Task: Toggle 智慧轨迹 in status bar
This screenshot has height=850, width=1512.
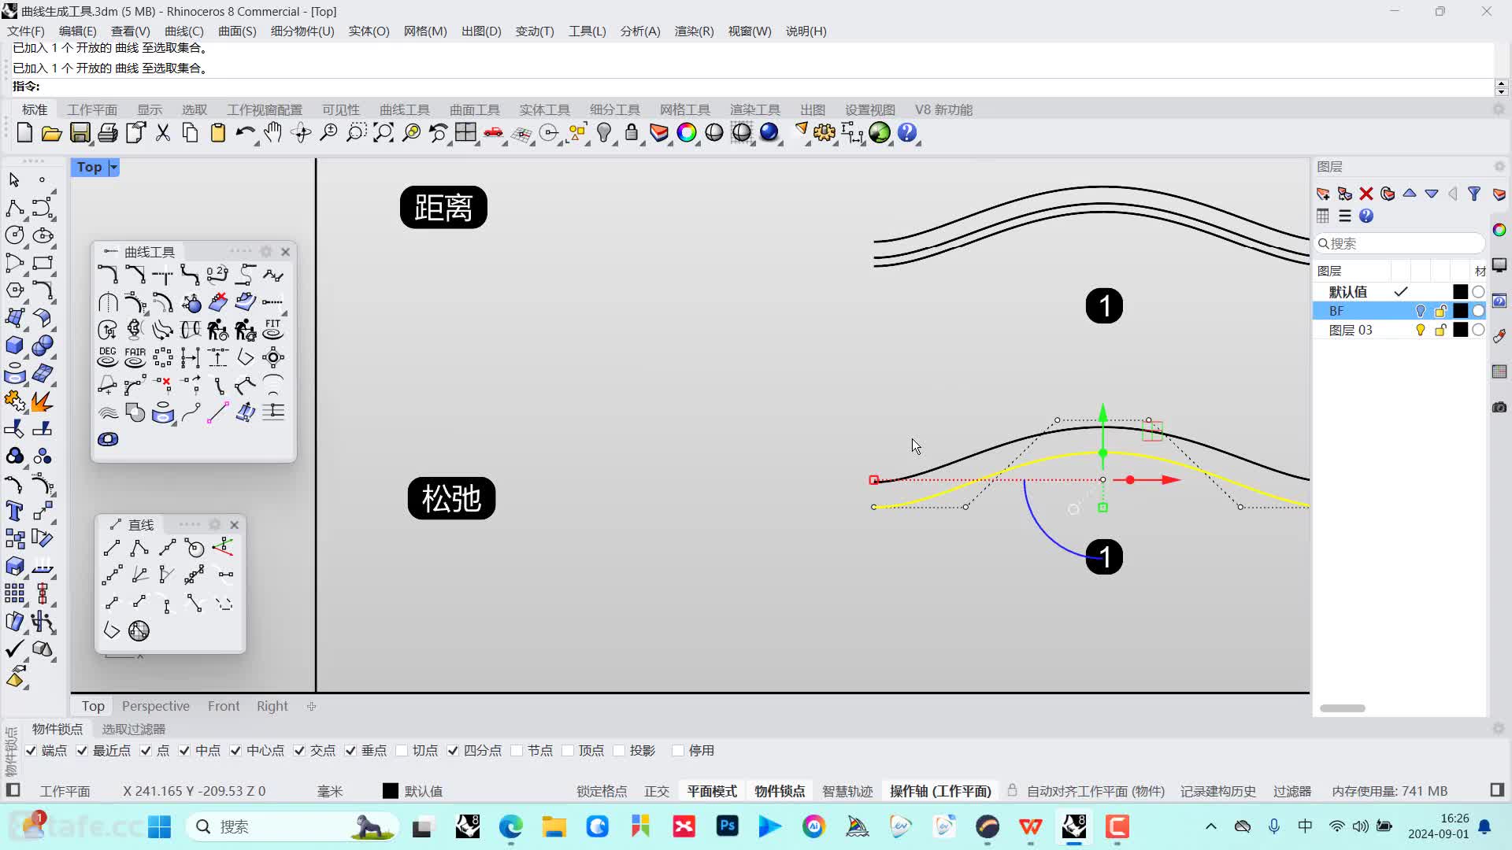Action: pos(847,791)
